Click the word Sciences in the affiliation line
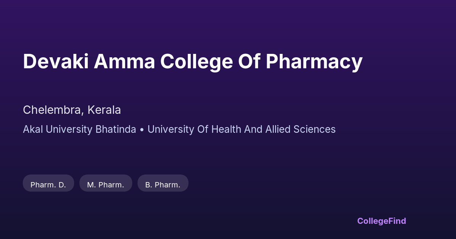The image size is (456, 239). pos(315,129)
